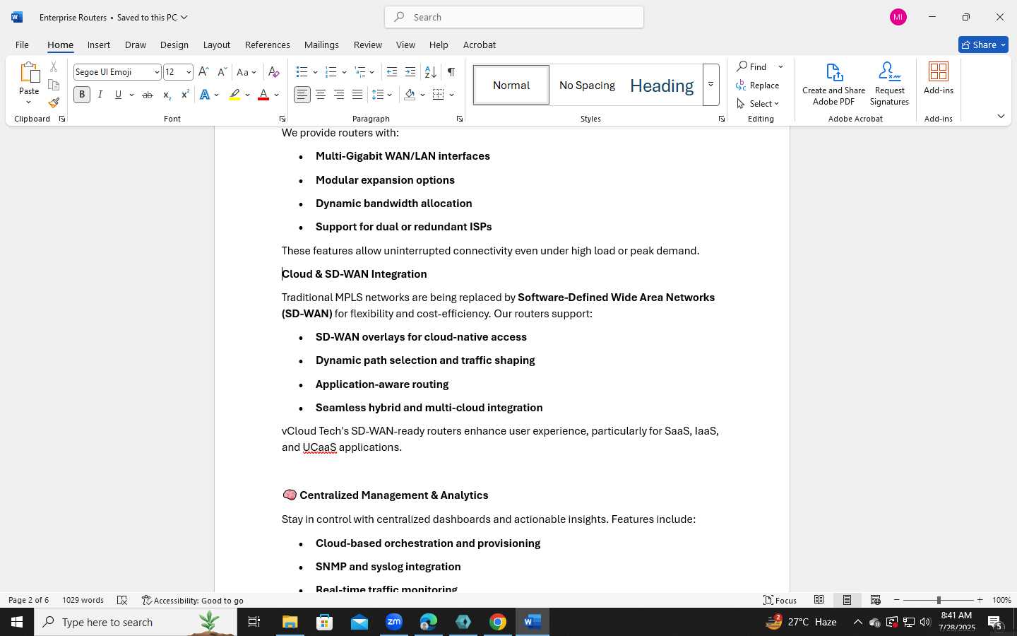Toggle Strikethrough formatting

(x=148, y=95)
